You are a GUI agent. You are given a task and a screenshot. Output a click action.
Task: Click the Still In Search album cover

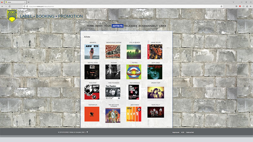[134, 52]
